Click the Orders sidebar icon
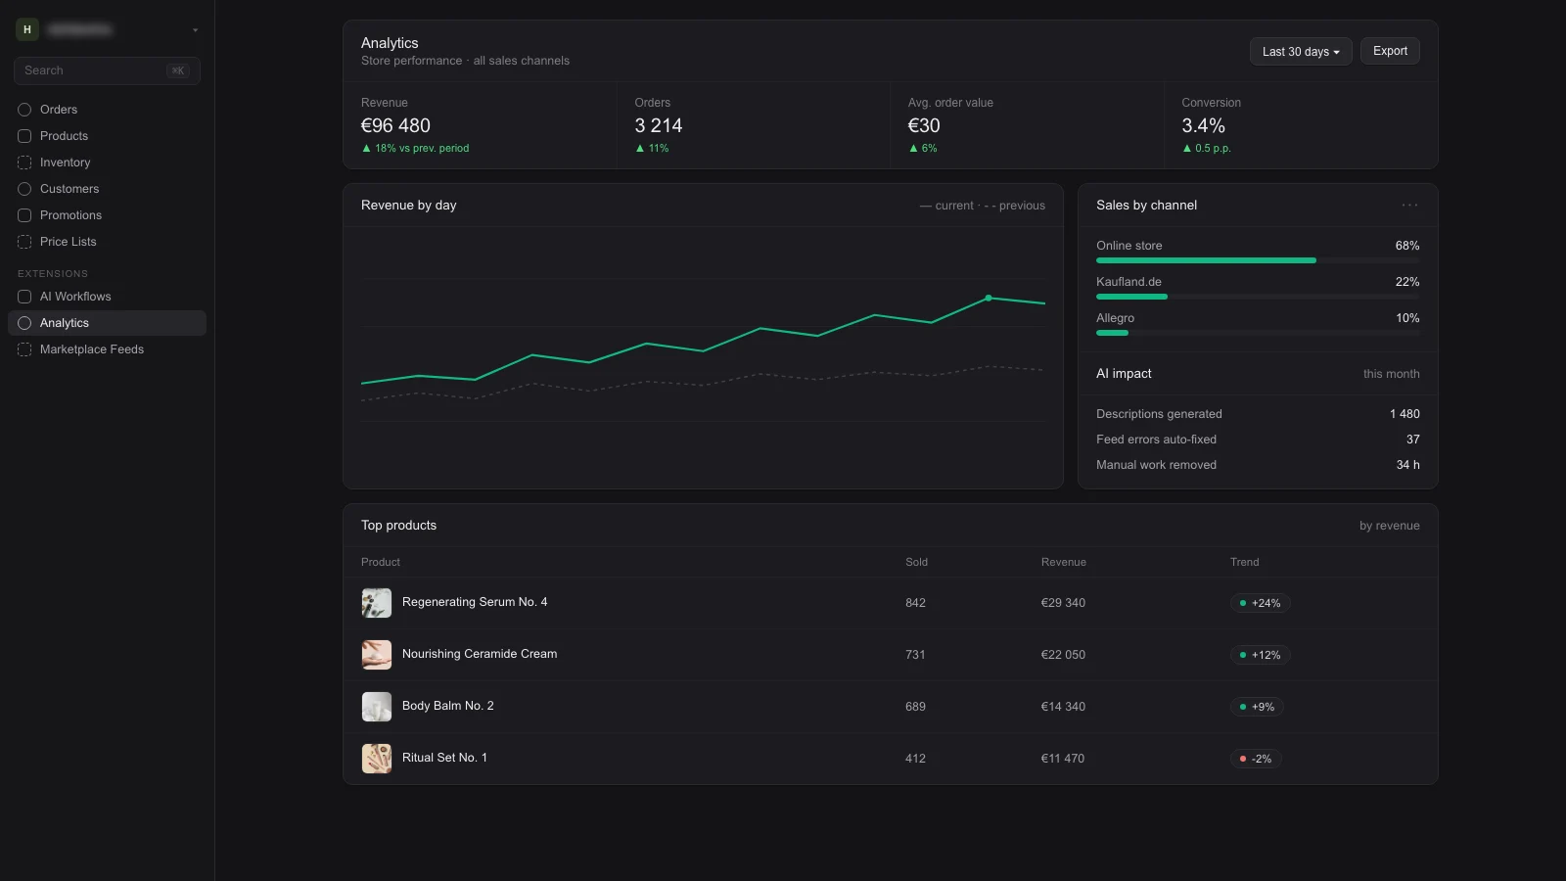Image resolution: width=1566 pixels, height=881 pixels. [x=24, y=110]
